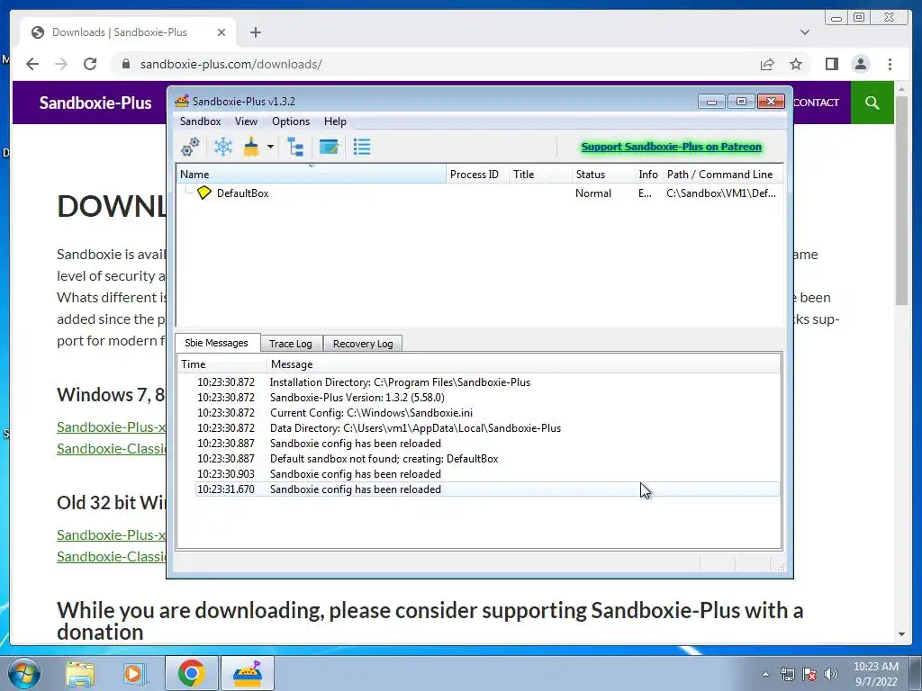Open Windows Explorer from the taskbar
The width and height of the screenshot is (922, 691).
80,674
